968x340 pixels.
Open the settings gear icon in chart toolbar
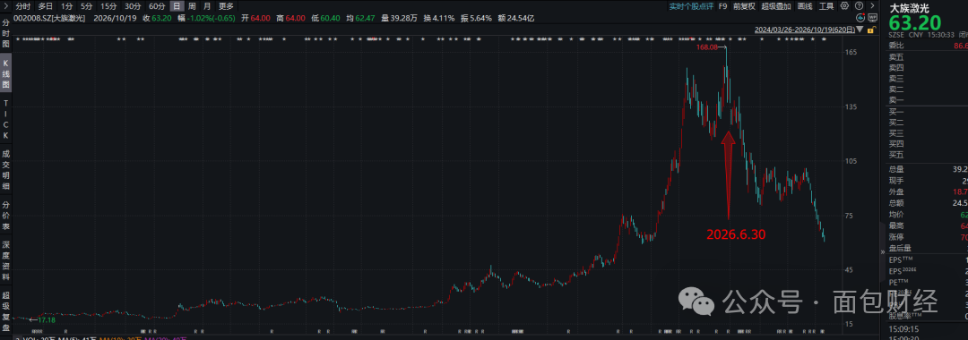(844, 6)
